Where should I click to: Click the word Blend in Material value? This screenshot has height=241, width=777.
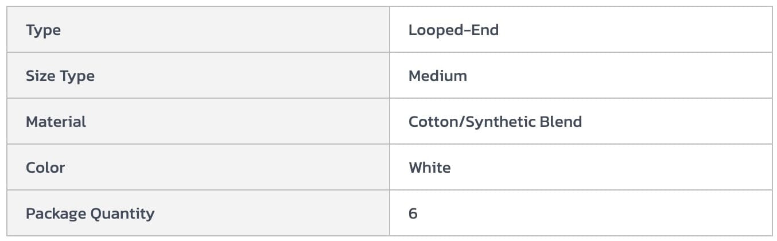(x=564, y=122)
